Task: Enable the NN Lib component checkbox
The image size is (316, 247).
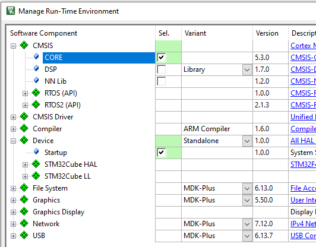Action: pyautogui.click(x=161, y=81)
